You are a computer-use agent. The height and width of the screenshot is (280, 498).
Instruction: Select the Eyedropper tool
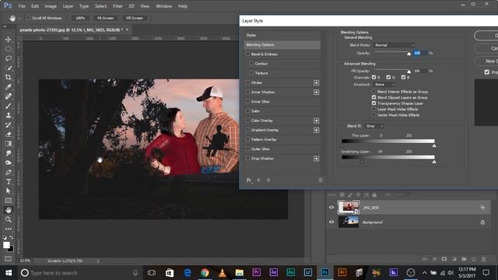pyautogui.click(x=9, y=86)
